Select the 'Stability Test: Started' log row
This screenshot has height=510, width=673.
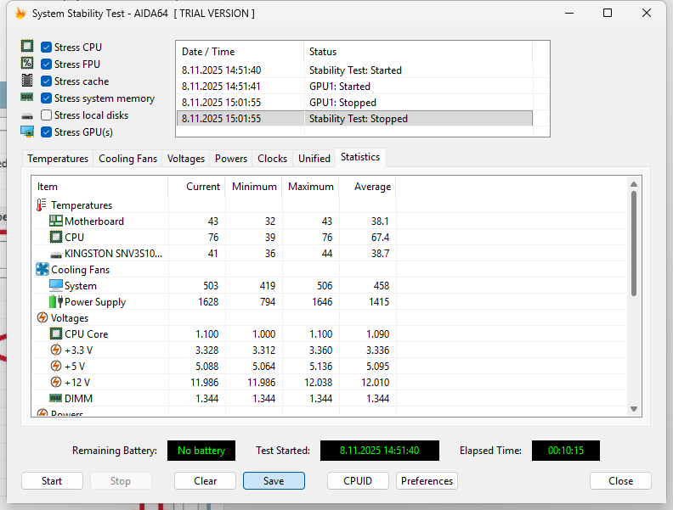click(x=354, y=70)
